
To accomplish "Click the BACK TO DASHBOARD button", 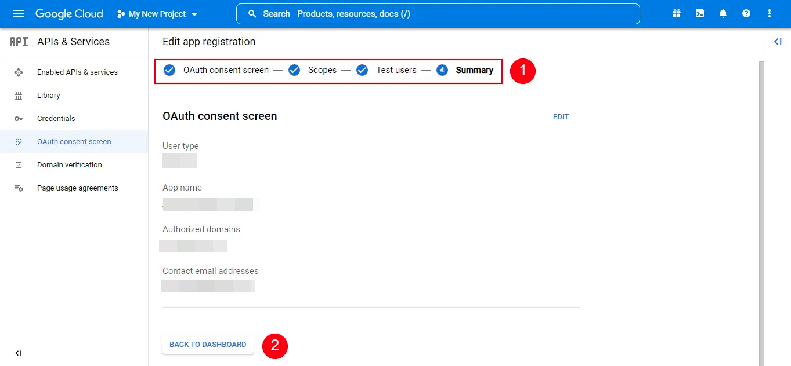I will click(x=207, y=344).
